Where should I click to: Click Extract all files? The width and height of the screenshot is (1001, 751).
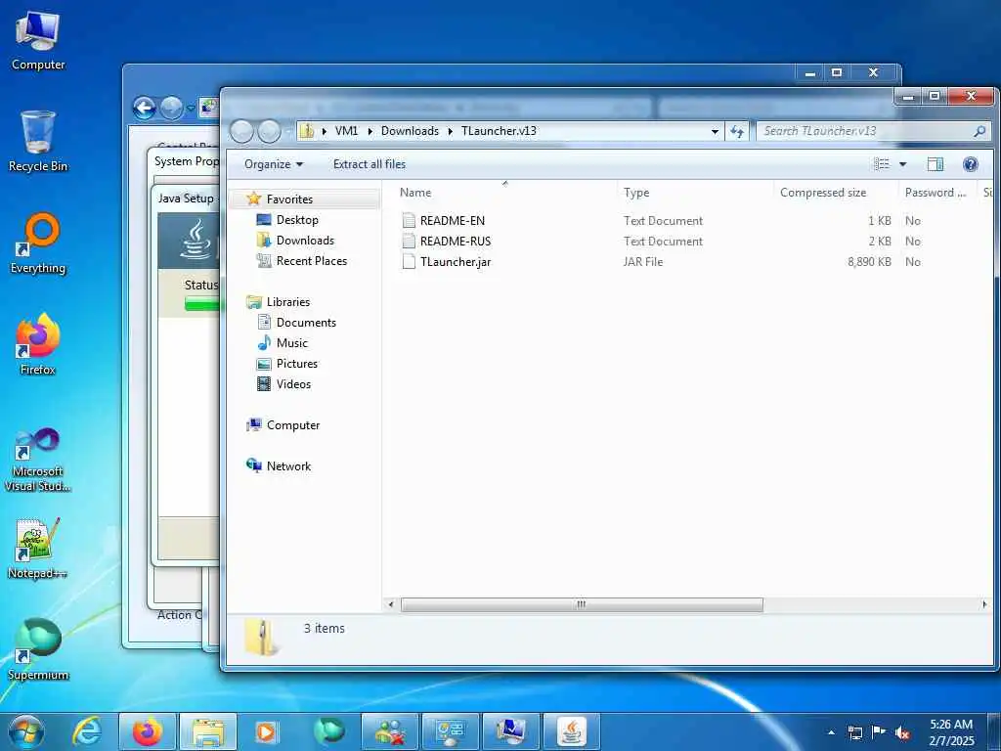click(369, 164)
